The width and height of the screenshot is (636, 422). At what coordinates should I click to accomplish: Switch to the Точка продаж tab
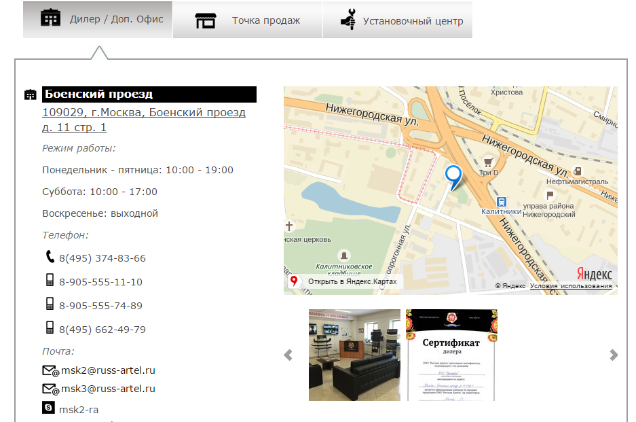click(x=248, y=20)
